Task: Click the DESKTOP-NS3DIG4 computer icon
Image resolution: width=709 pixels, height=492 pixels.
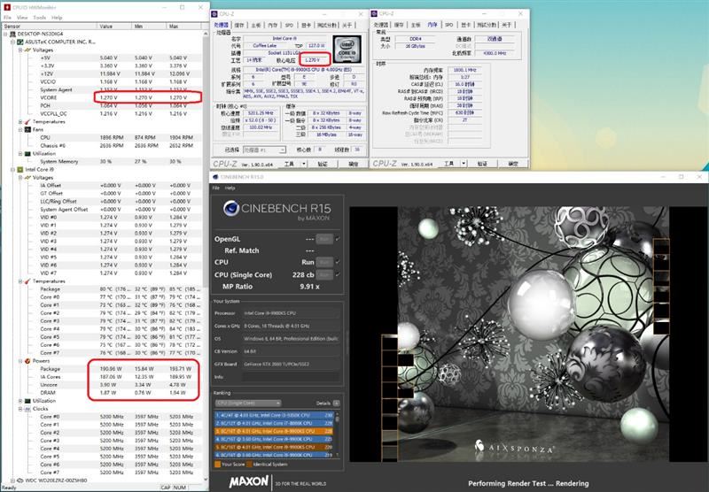Action: (12, 34)
